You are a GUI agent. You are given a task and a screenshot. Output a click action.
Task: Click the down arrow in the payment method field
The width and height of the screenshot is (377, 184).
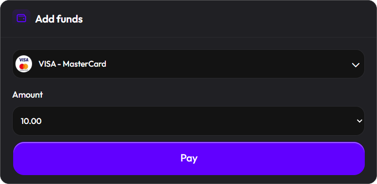coord(355,65)
